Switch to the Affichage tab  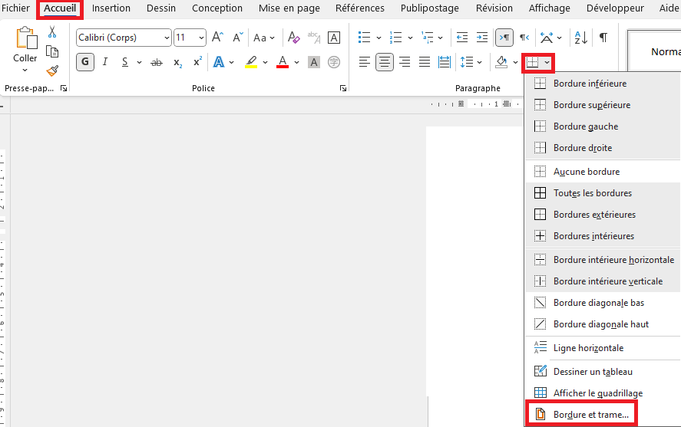pos(550,8)
